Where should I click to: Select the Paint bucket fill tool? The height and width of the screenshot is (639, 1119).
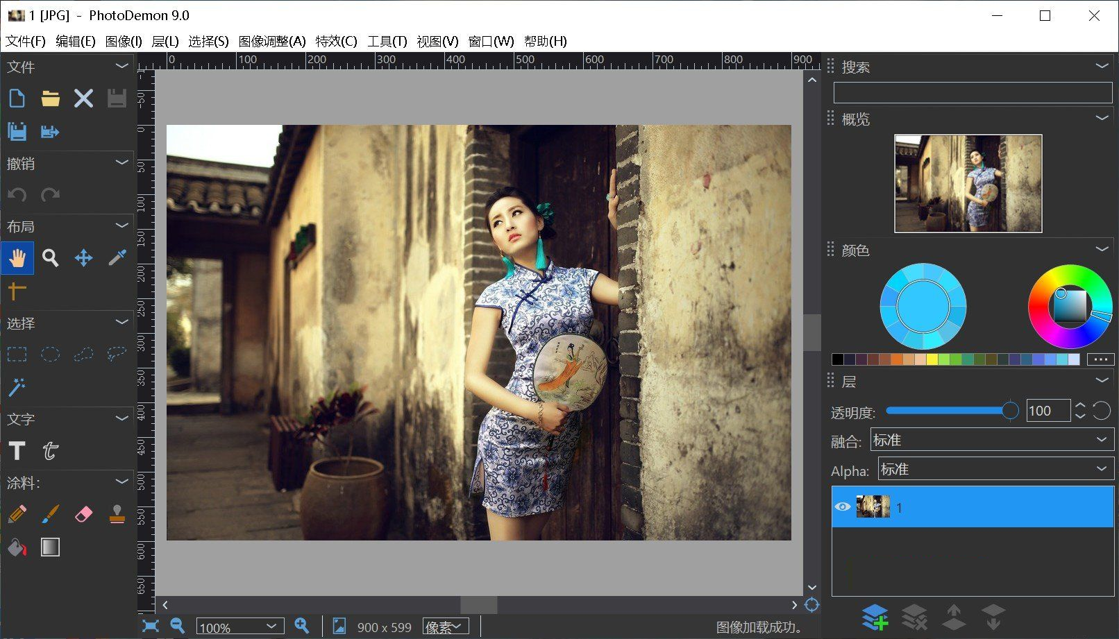(x=17, y=547)
